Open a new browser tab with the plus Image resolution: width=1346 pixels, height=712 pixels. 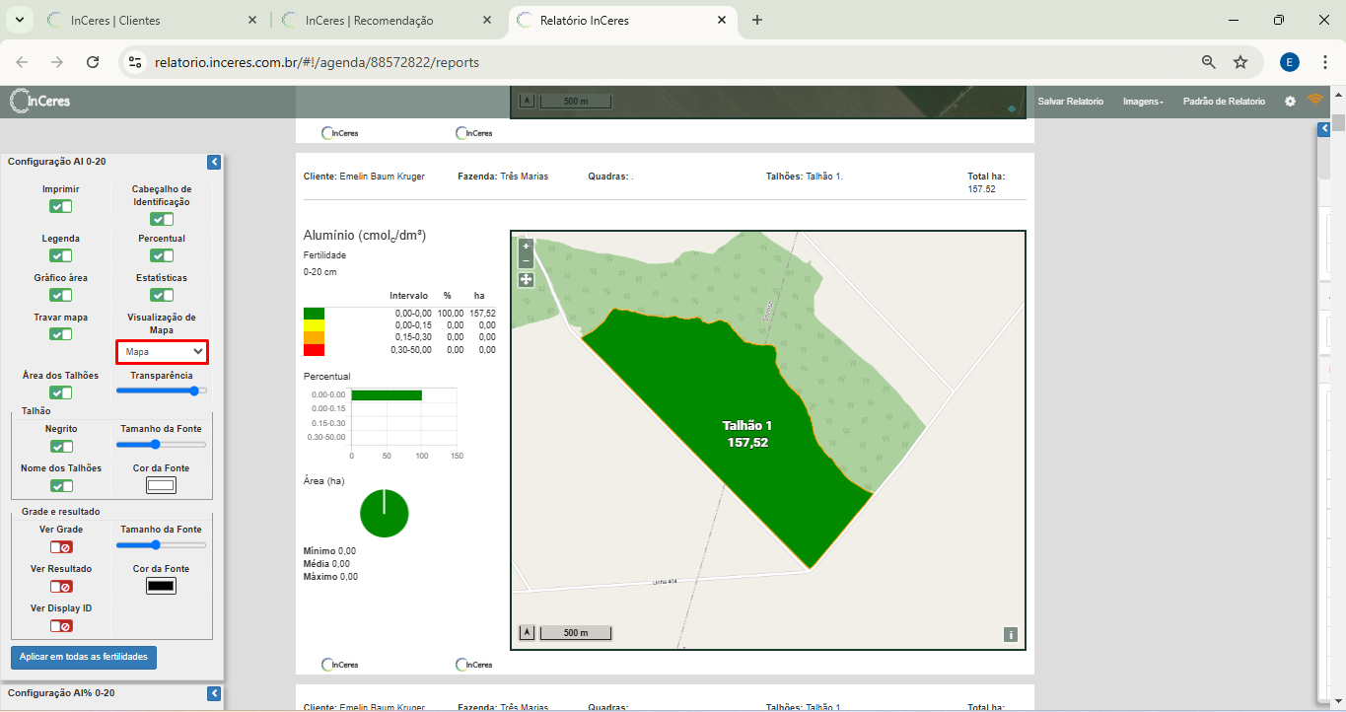tap(757, 20)
